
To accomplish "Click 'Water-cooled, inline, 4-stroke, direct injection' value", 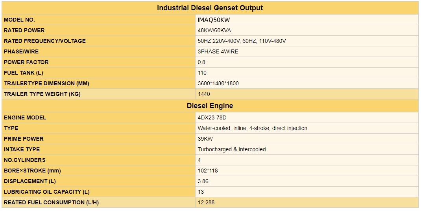I will coord(252,128).
